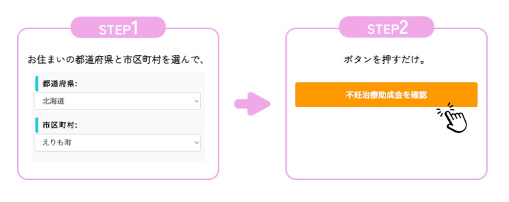Click the chevron arrow on the えりも町 select
Viewport: 509px width, 202px height.
[x=196, y=143]
